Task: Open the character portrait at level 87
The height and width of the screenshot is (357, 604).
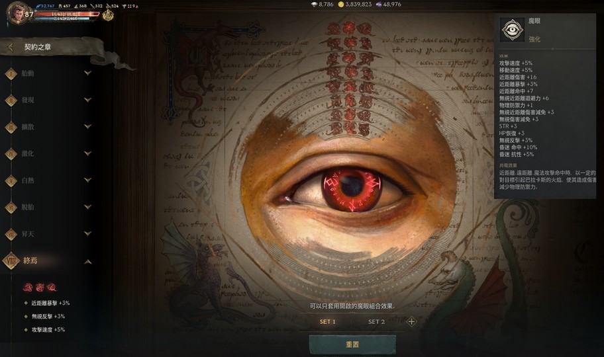Action: 17,13
